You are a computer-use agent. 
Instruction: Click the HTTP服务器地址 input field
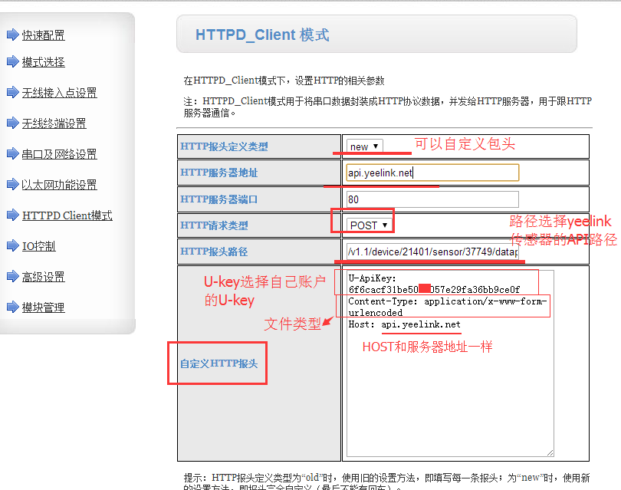pos(432,173)
